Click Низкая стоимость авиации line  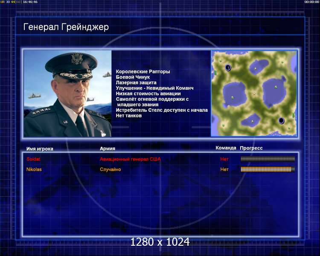click(x=148, y=94)
